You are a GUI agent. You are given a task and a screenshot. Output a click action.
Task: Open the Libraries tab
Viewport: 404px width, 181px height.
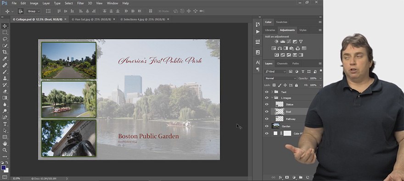point(270,30)
